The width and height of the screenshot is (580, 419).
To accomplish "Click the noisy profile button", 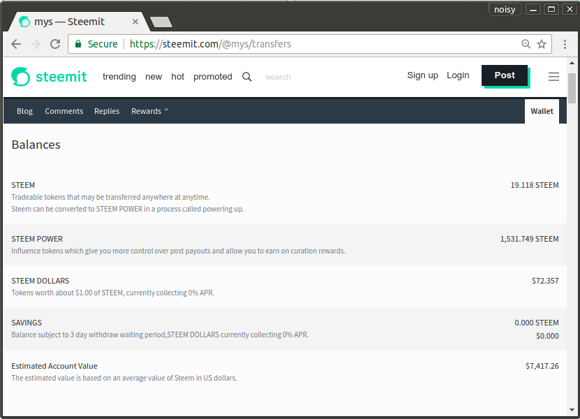I will tap(505, 9).
